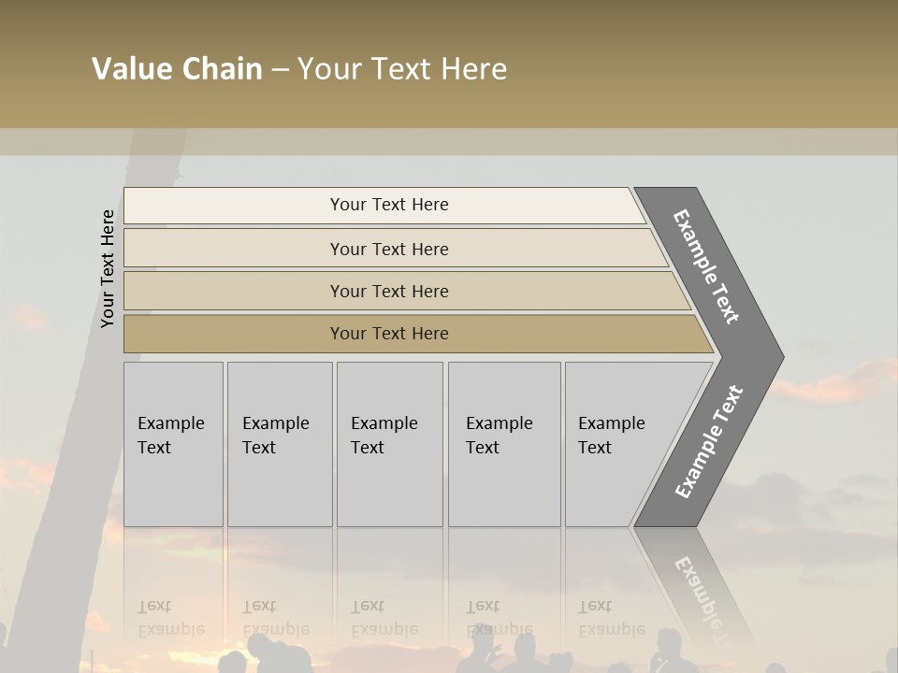The image size is (898, 673).
Task: Click the bold "Value Chain" title text
Action: [177, 69]
